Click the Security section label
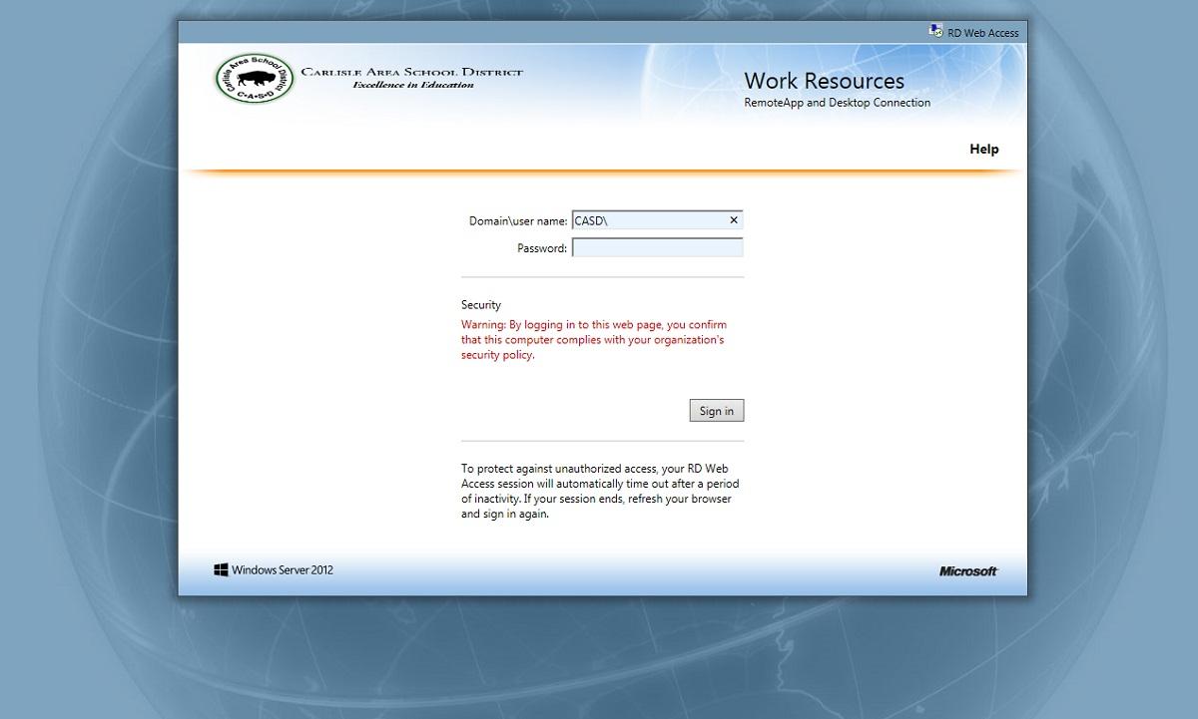 [481, 304]
